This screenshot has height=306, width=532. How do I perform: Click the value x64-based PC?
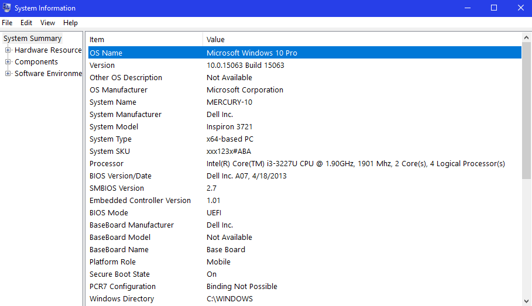229,139
